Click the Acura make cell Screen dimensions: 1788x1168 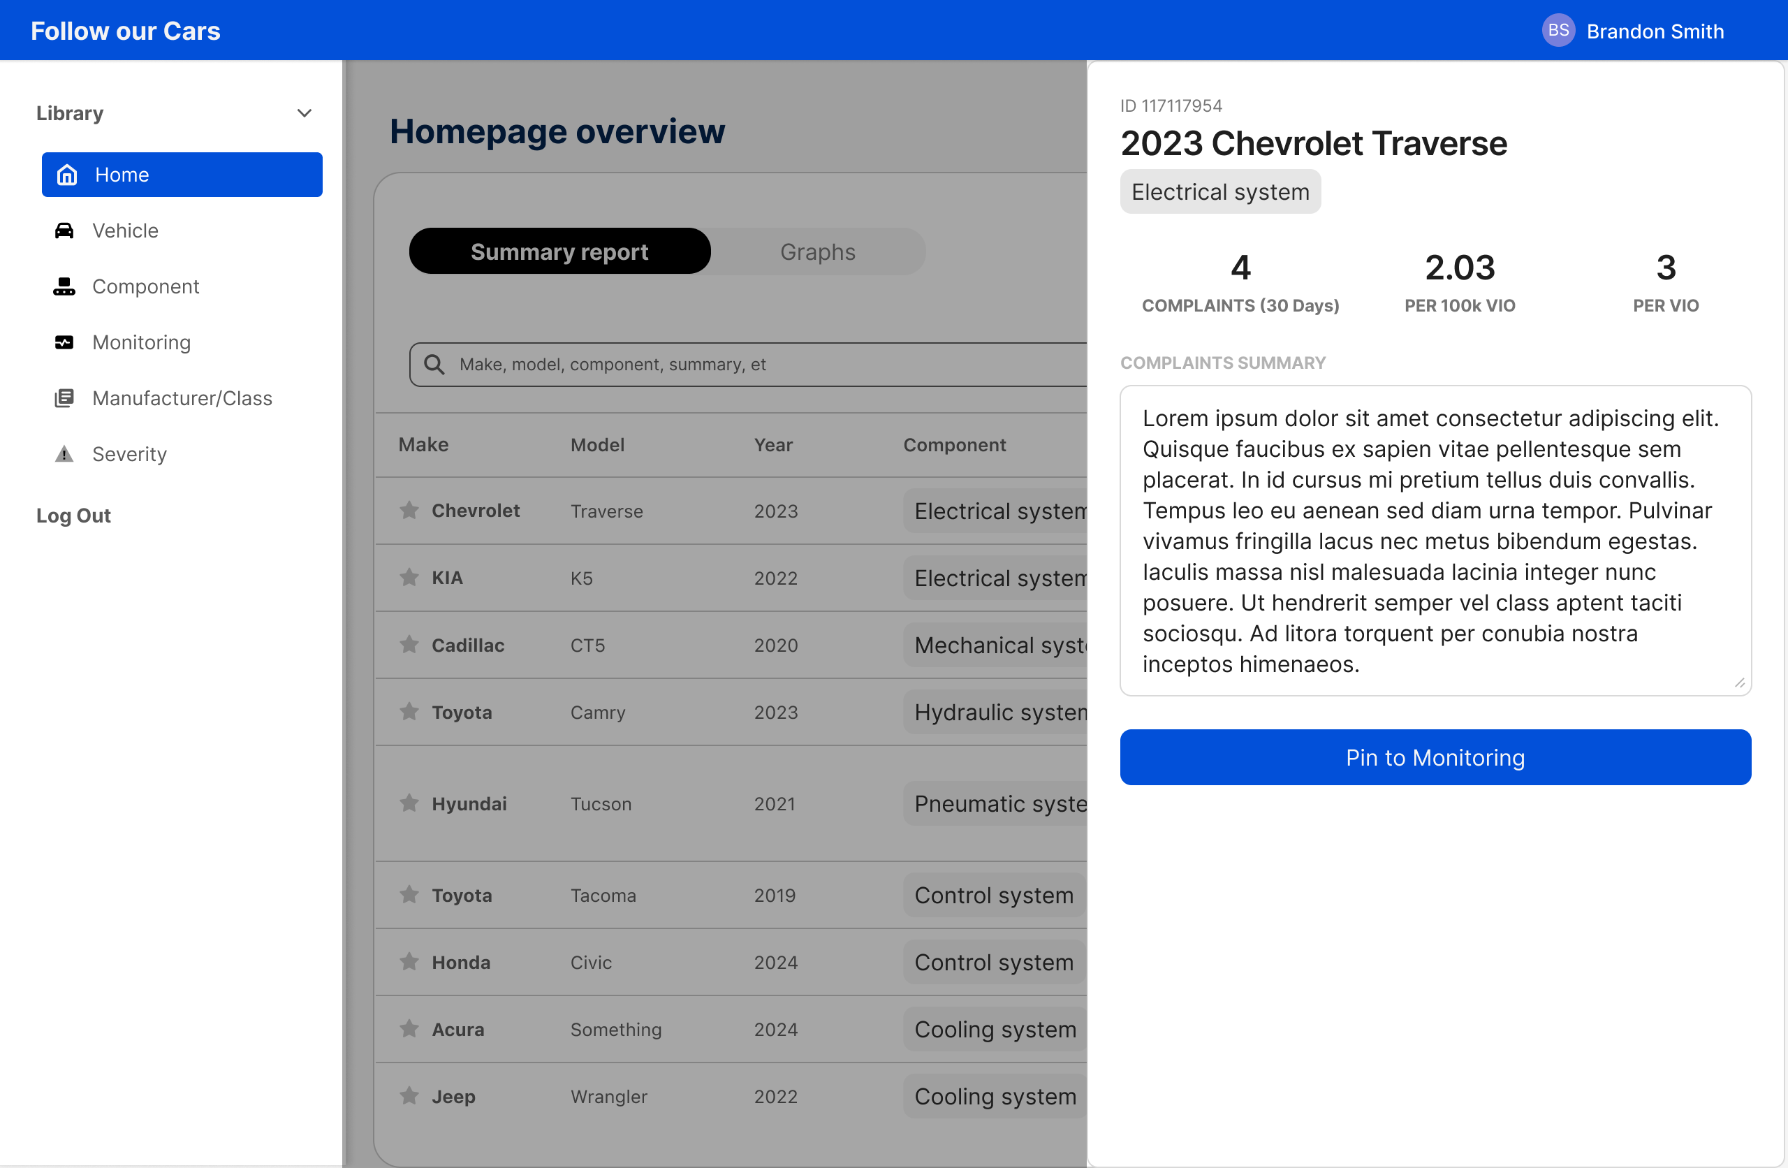pos(457,1029)
